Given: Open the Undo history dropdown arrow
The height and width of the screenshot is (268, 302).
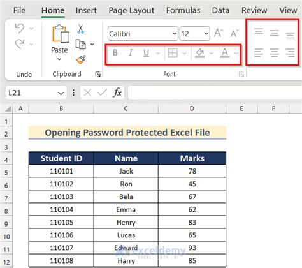Looking at the screenshot, I should point(31,29).
